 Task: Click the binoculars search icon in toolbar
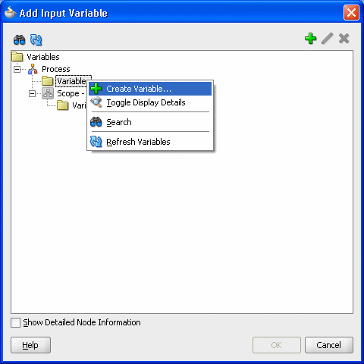point(20,39)
